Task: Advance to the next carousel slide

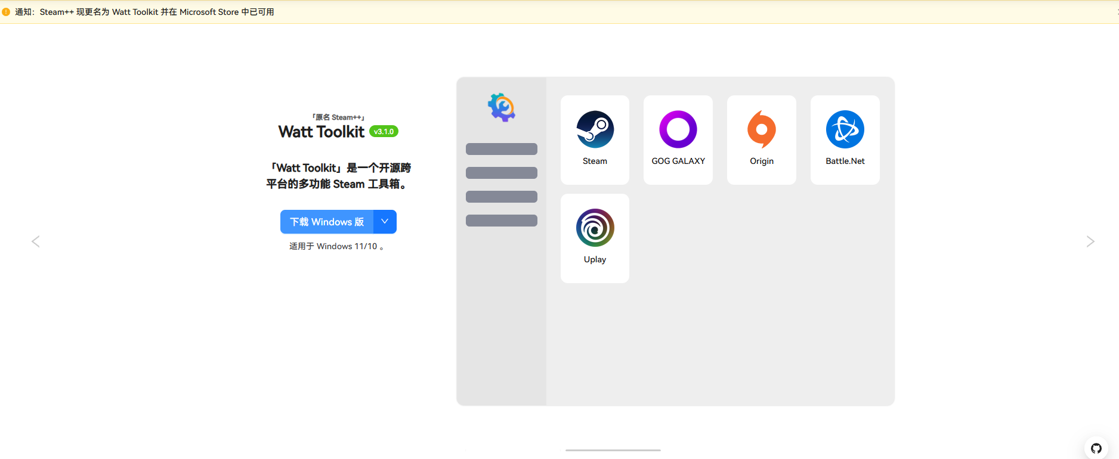Action: 1090,241
